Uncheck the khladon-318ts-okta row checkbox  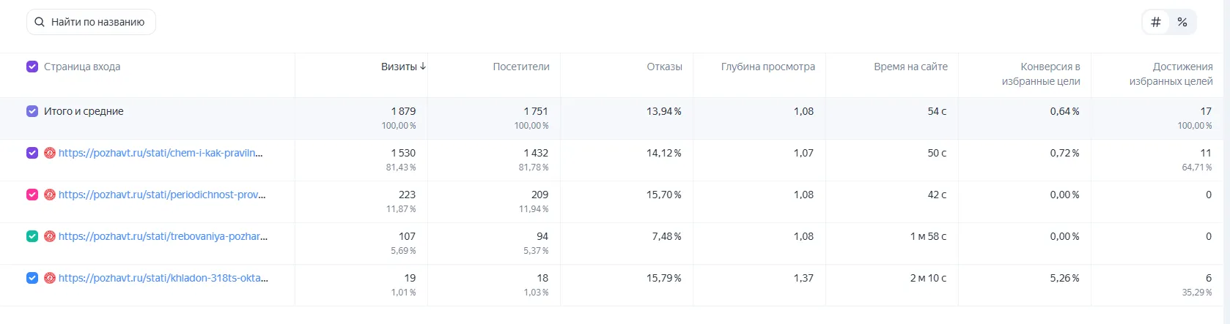[x=32, y=278]
